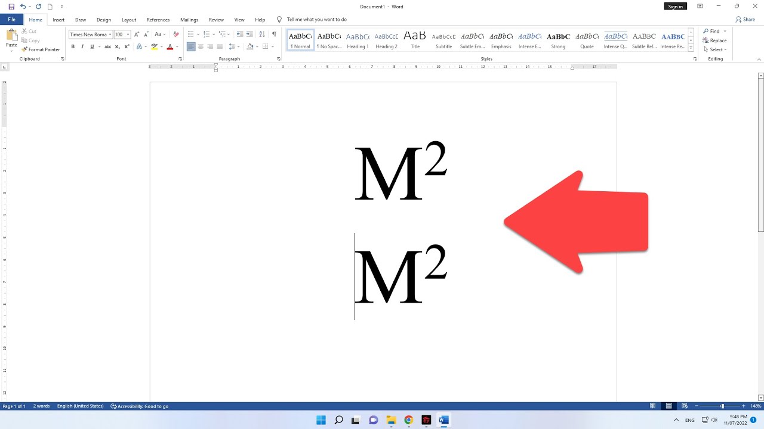Select Align Left paragraph alignment
The width and height of the screenshot is (764, 429).
point(191,46)
